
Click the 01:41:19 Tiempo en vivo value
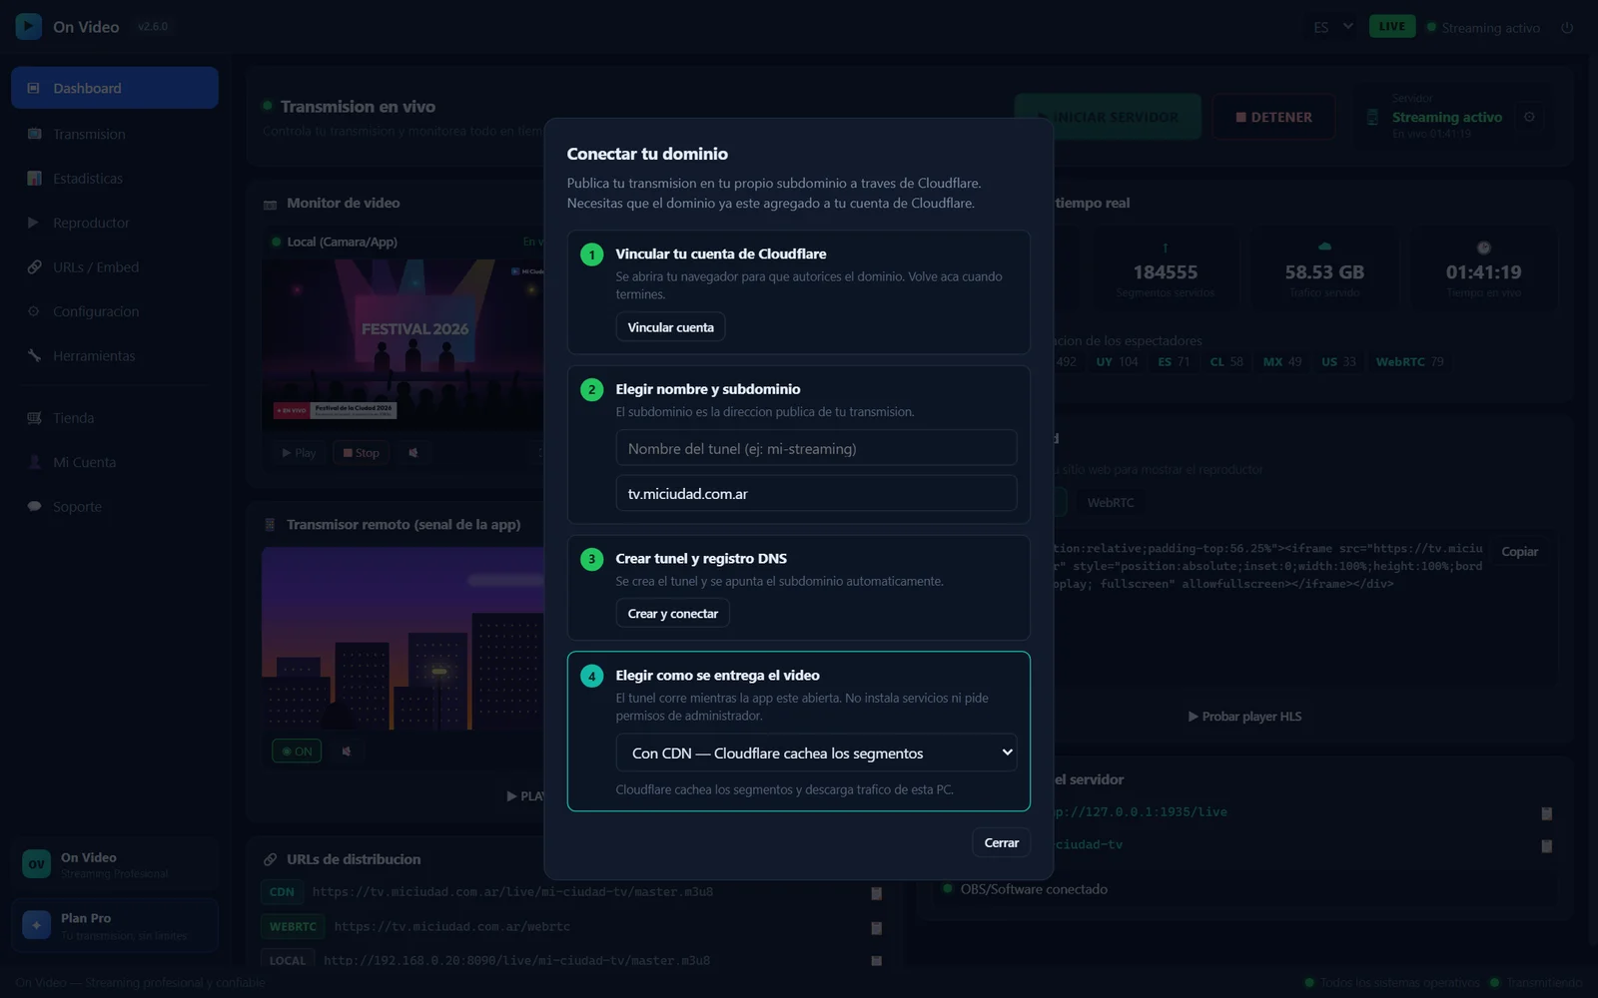[x=1483, y=272]
